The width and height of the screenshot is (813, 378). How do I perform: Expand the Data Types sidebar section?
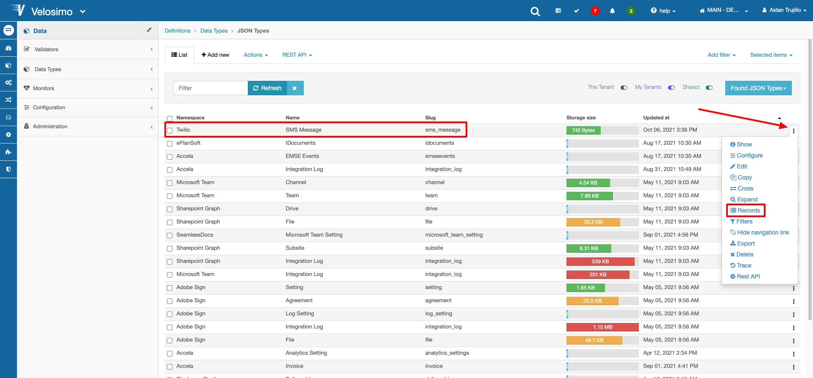tap(88, 69)
